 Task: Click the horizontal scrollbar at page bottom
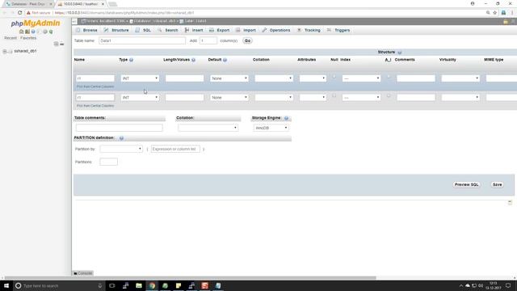(190, 278)
